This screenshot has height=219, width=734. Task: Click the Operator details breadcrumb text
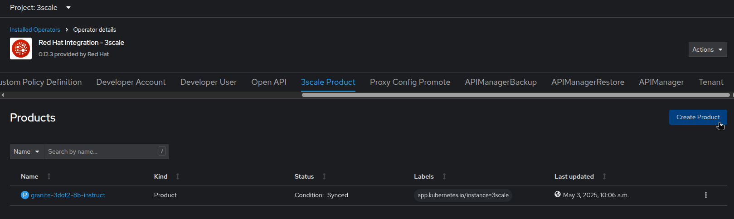click(95, 29)
